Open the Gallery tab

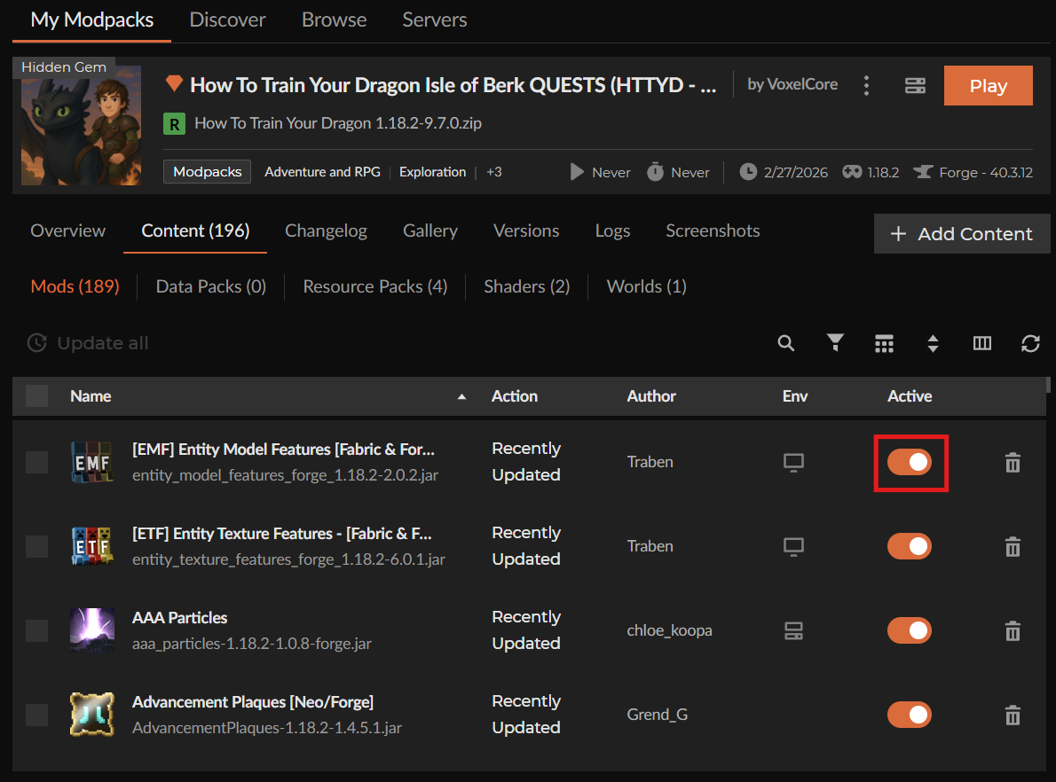pyautogui.click(x=430, y=231)
